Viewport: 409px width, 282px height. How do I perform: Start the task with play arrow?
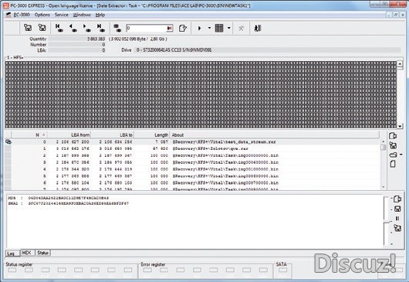[x=200, y=28]
